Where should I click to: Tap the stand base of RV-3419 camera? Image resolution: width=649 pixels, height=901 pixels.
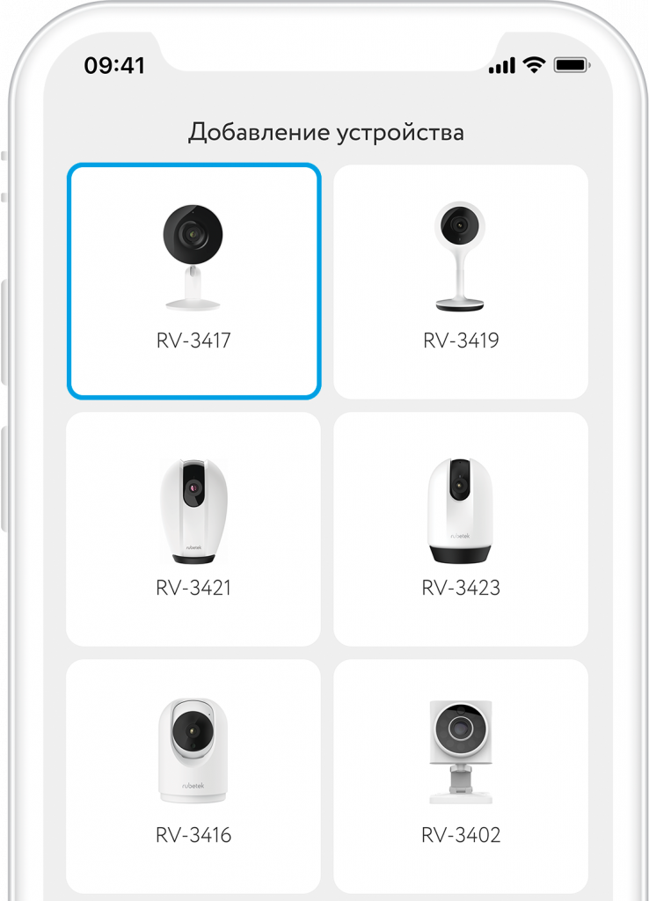click(459, 304)
